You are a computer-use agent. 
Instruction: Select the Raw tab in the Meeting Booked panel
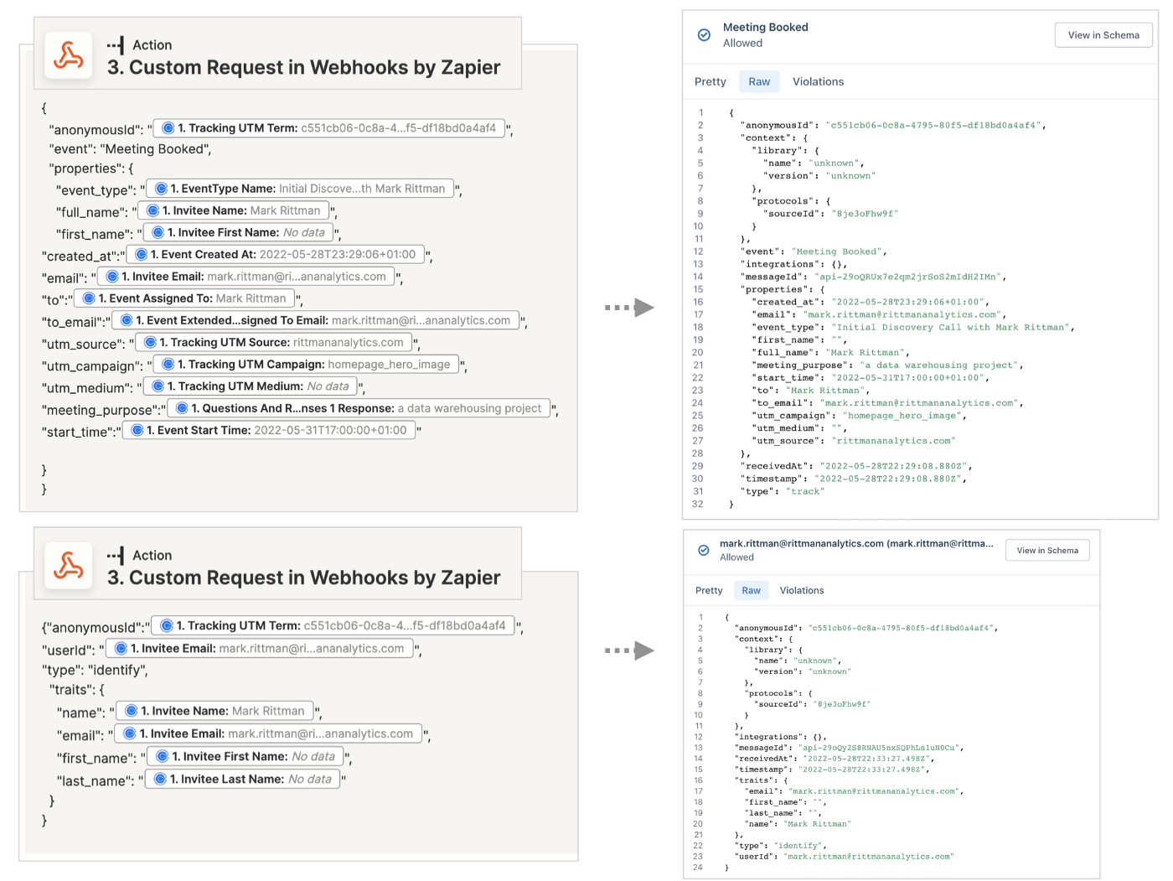click(759, 81)
